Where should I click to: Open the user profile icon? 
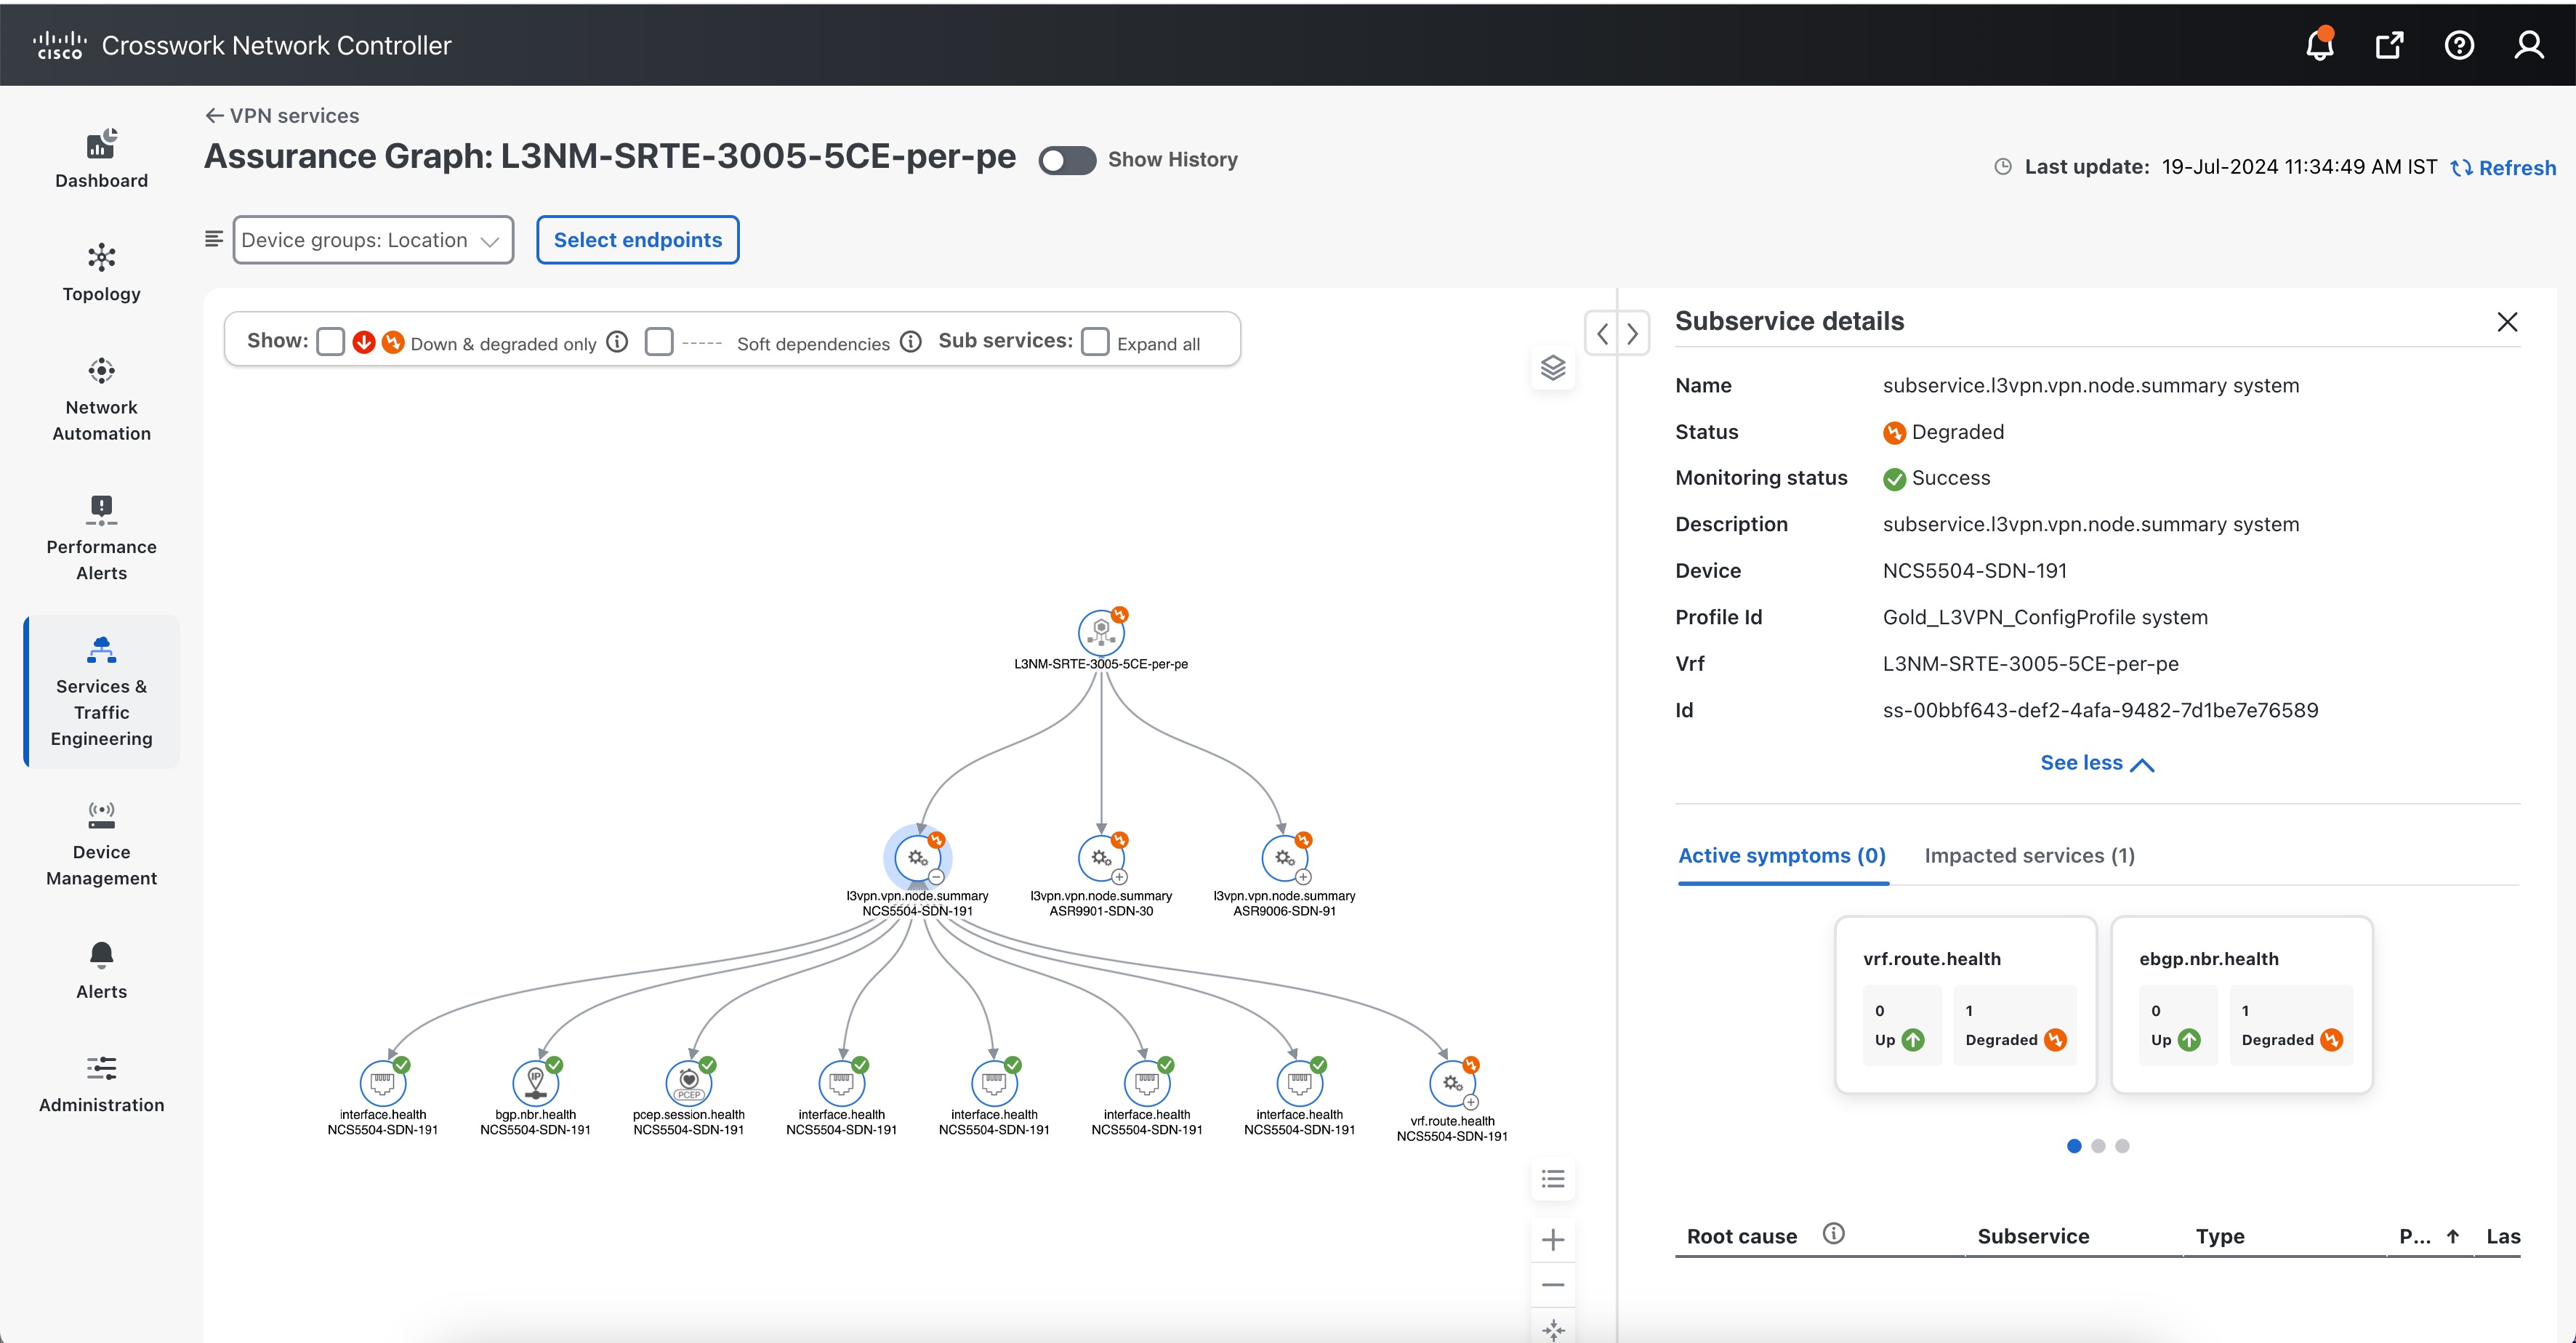click(x=2529, y=45)
